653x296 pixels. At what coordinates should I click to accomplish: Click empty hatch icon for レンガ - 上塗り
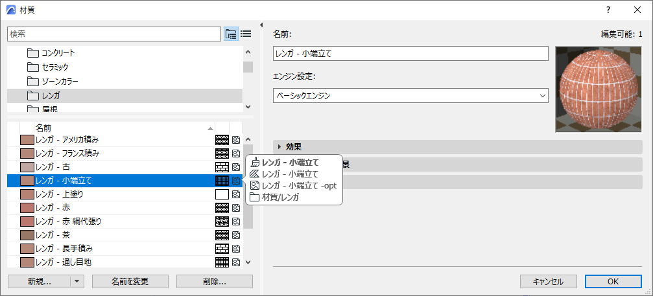pos(222,194)
